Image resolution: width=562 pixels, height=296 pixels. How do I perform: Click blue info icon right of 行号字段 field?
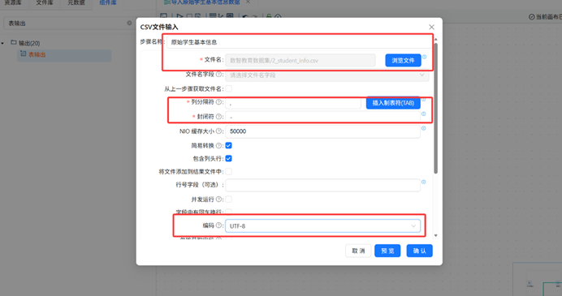click(x=424, y=182)
